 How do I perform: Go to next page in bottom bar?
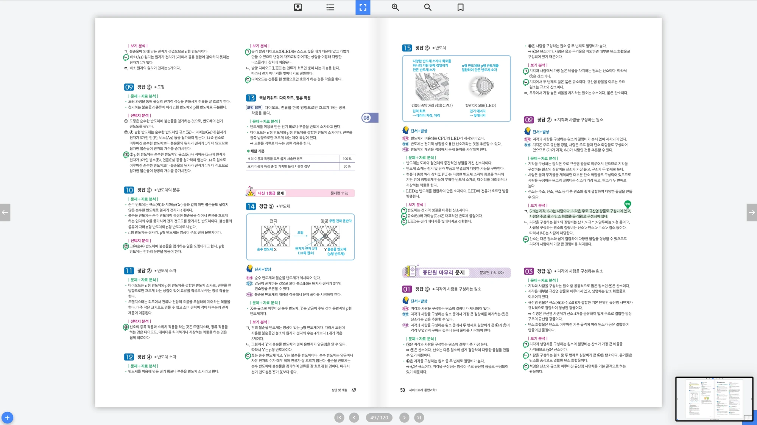[404, 417]
